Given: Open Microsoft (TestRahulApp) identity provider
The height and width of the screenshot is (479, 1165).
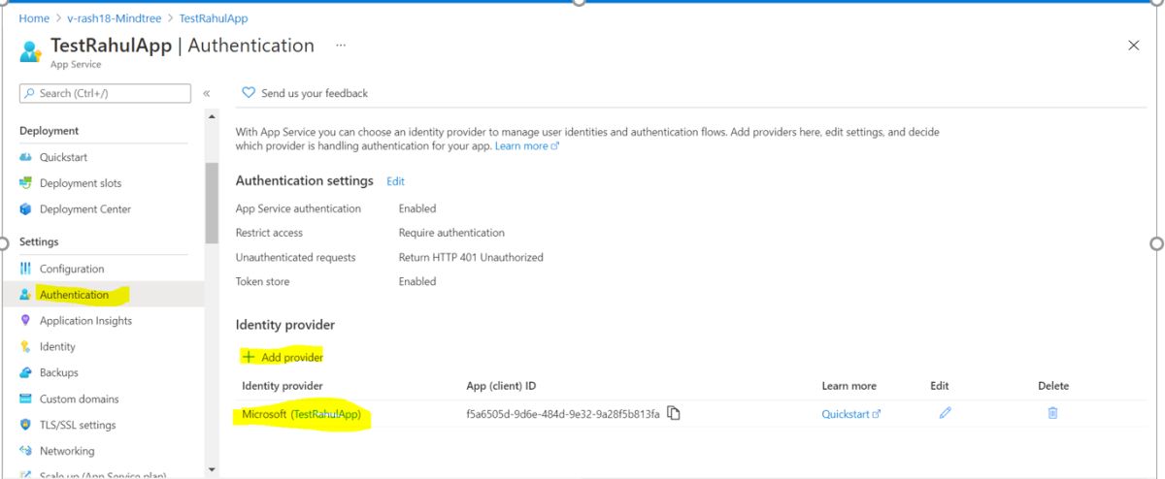Looking at the screenshot, I should 301,414.
